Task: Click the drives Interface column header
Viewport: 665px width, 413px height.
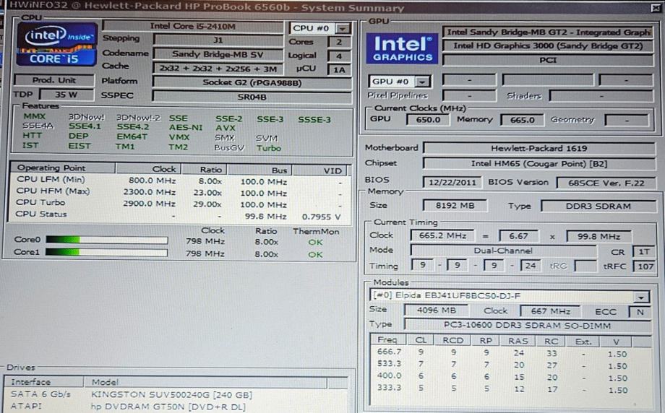Action: [44, 382]
